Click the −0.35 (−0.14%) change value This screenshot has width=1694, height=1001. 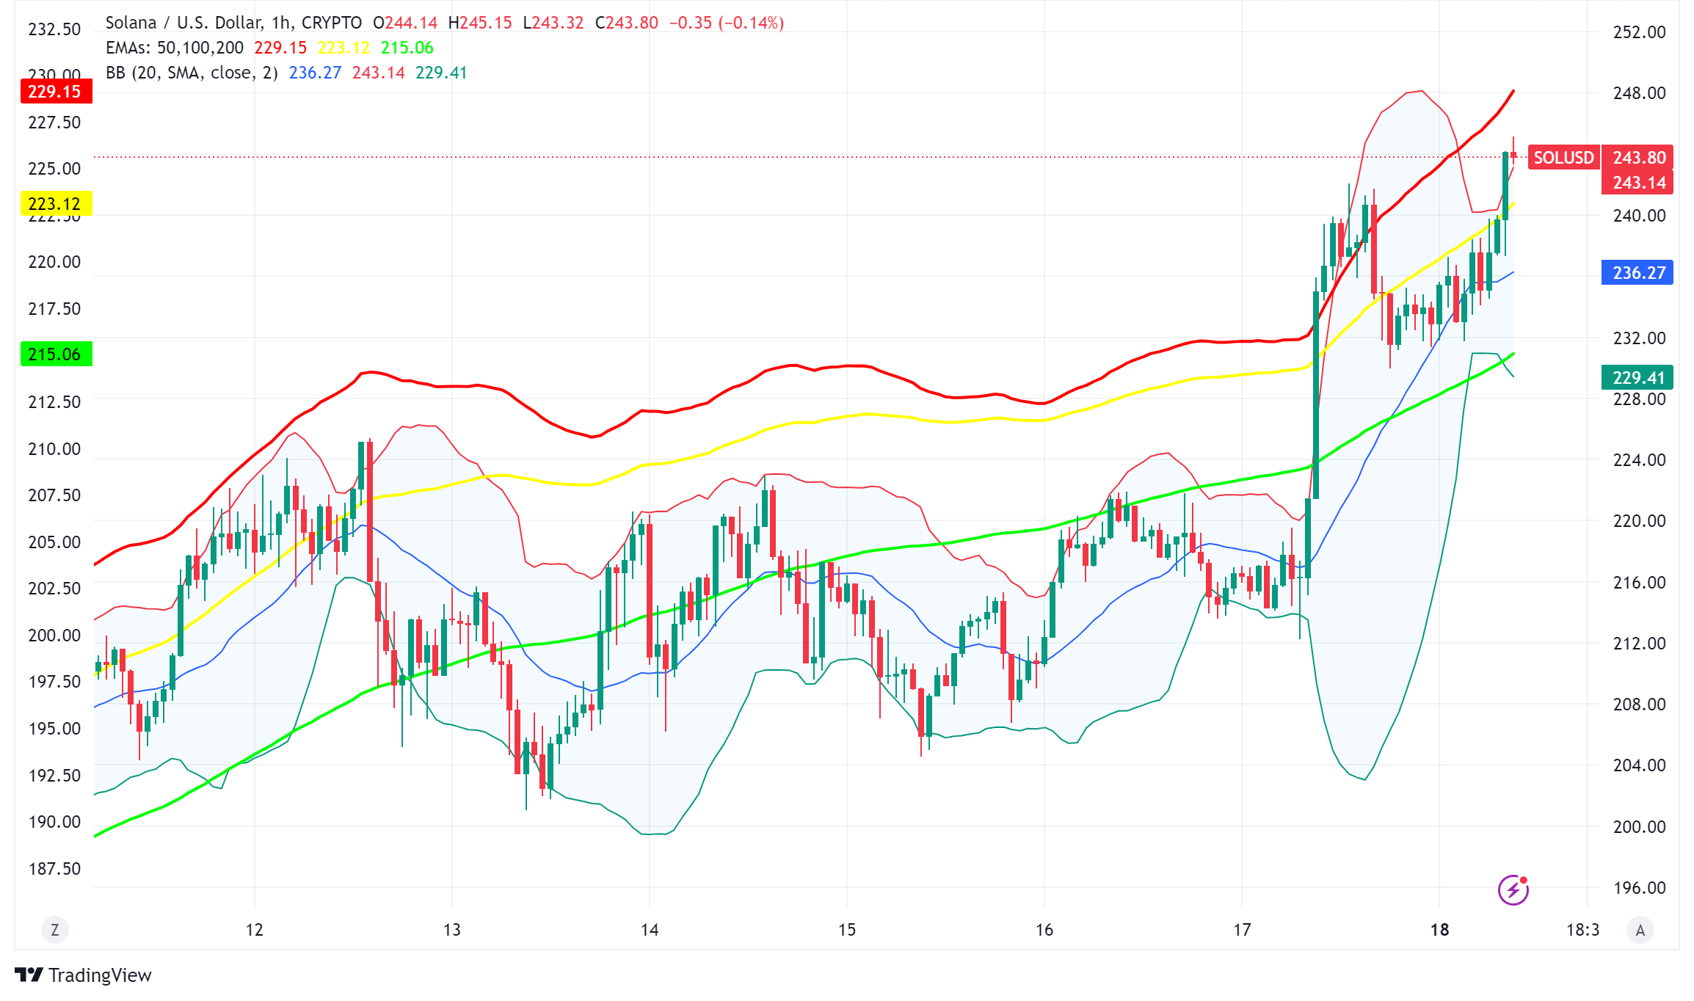point(726,23)
